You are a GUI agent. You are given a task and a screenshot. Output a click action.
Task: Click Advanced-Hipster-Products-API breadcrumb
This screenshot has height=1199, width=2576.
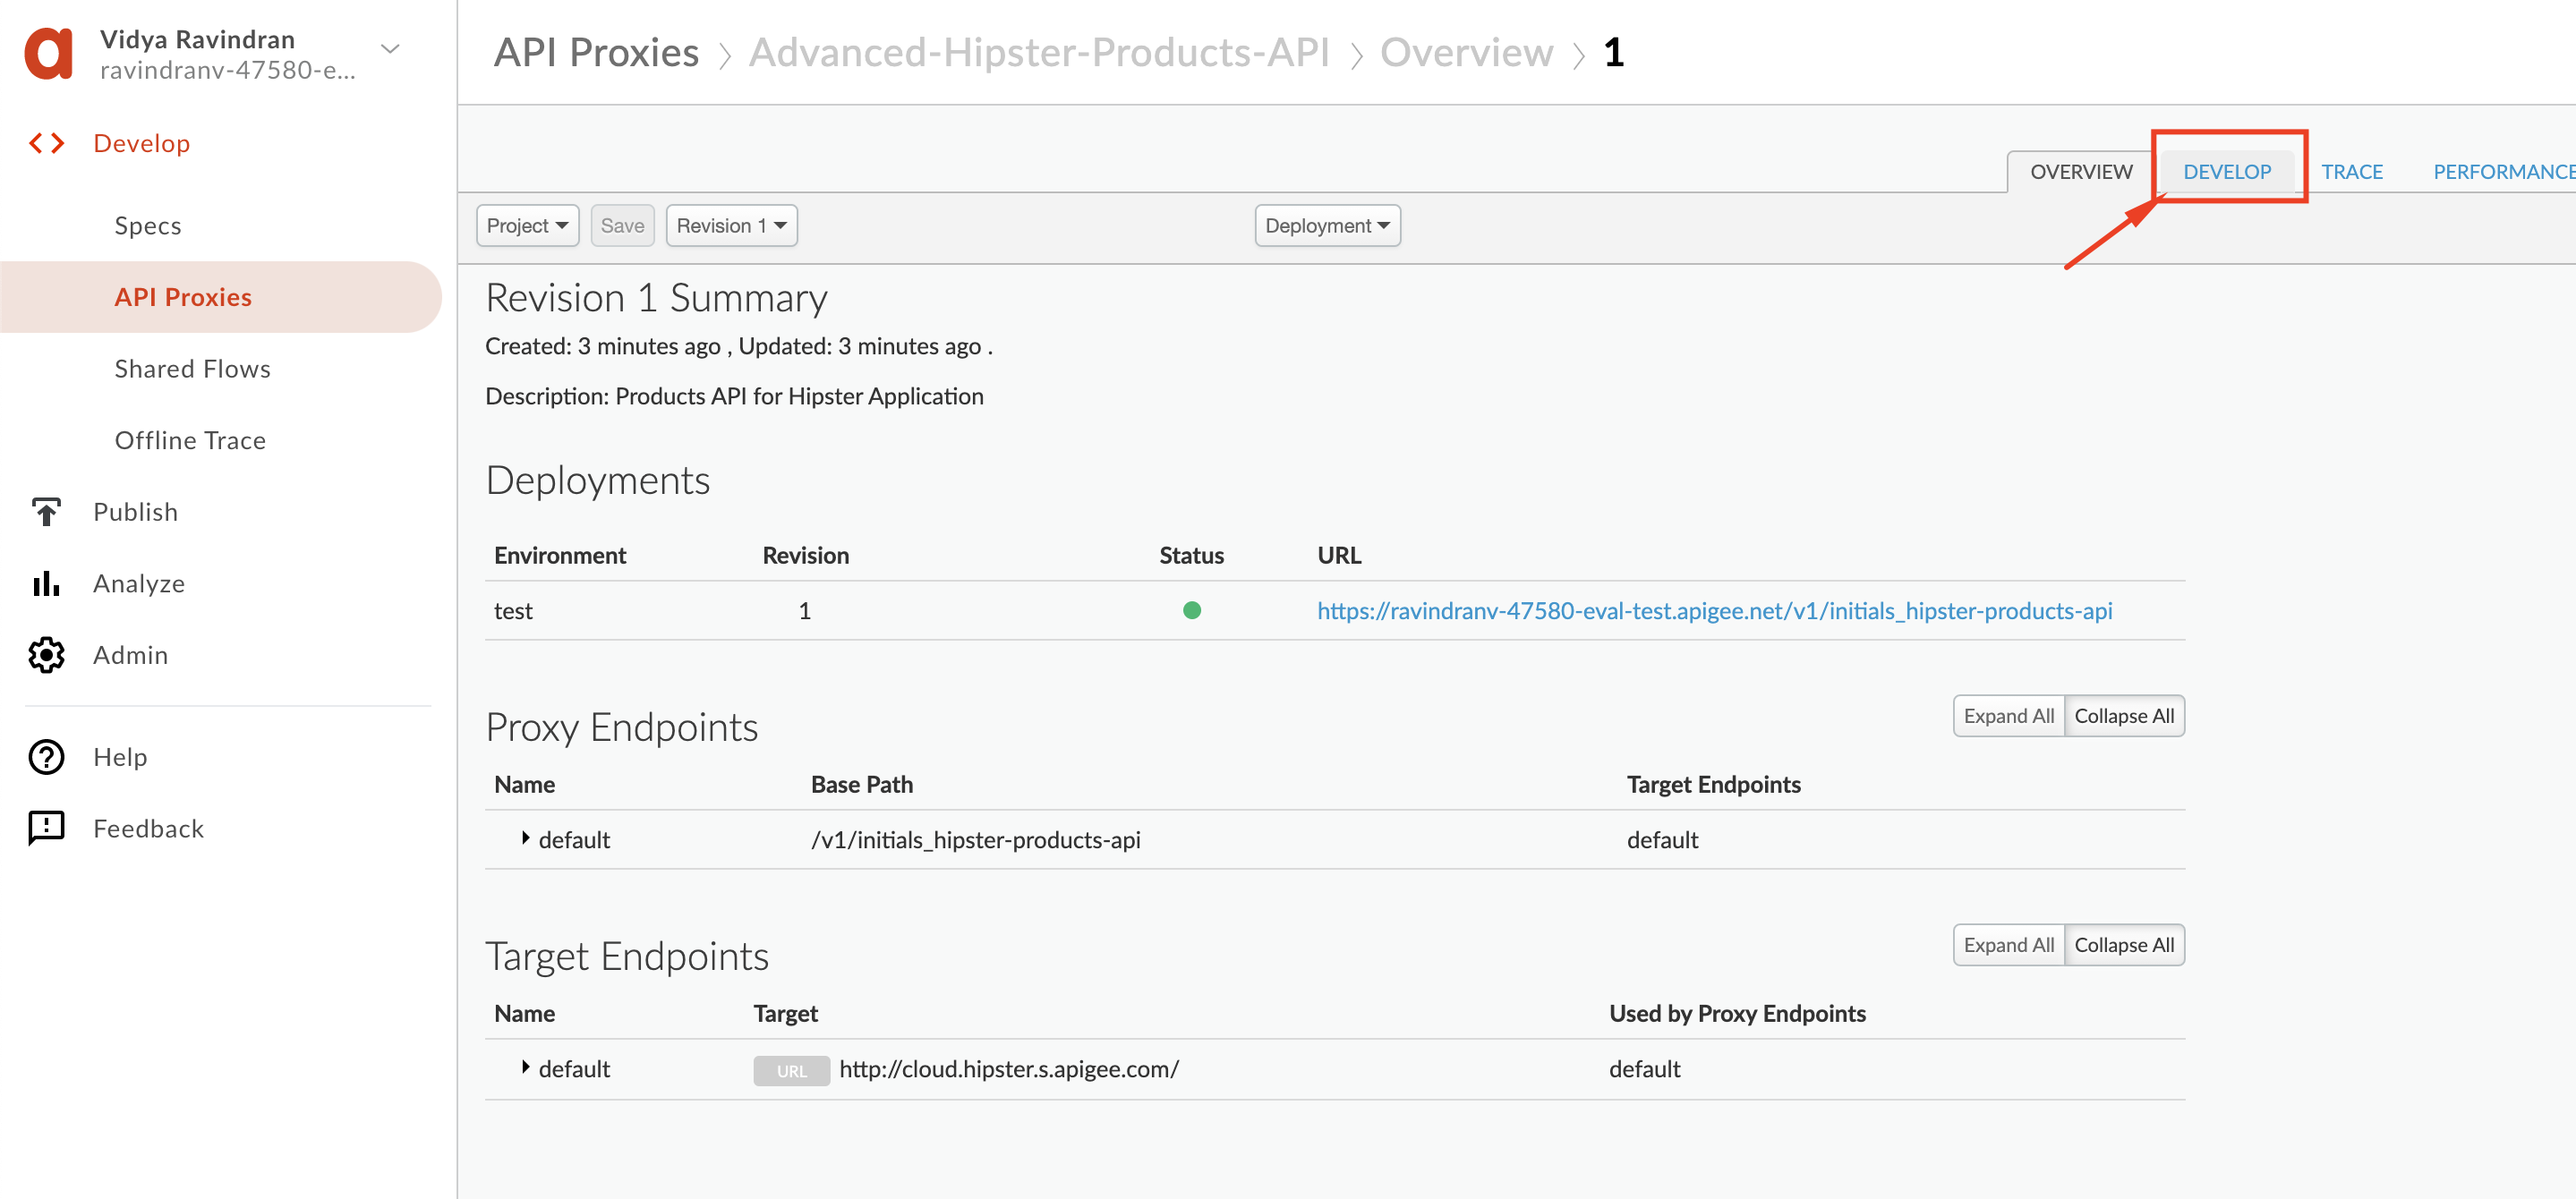click(x=1039, y=52)
